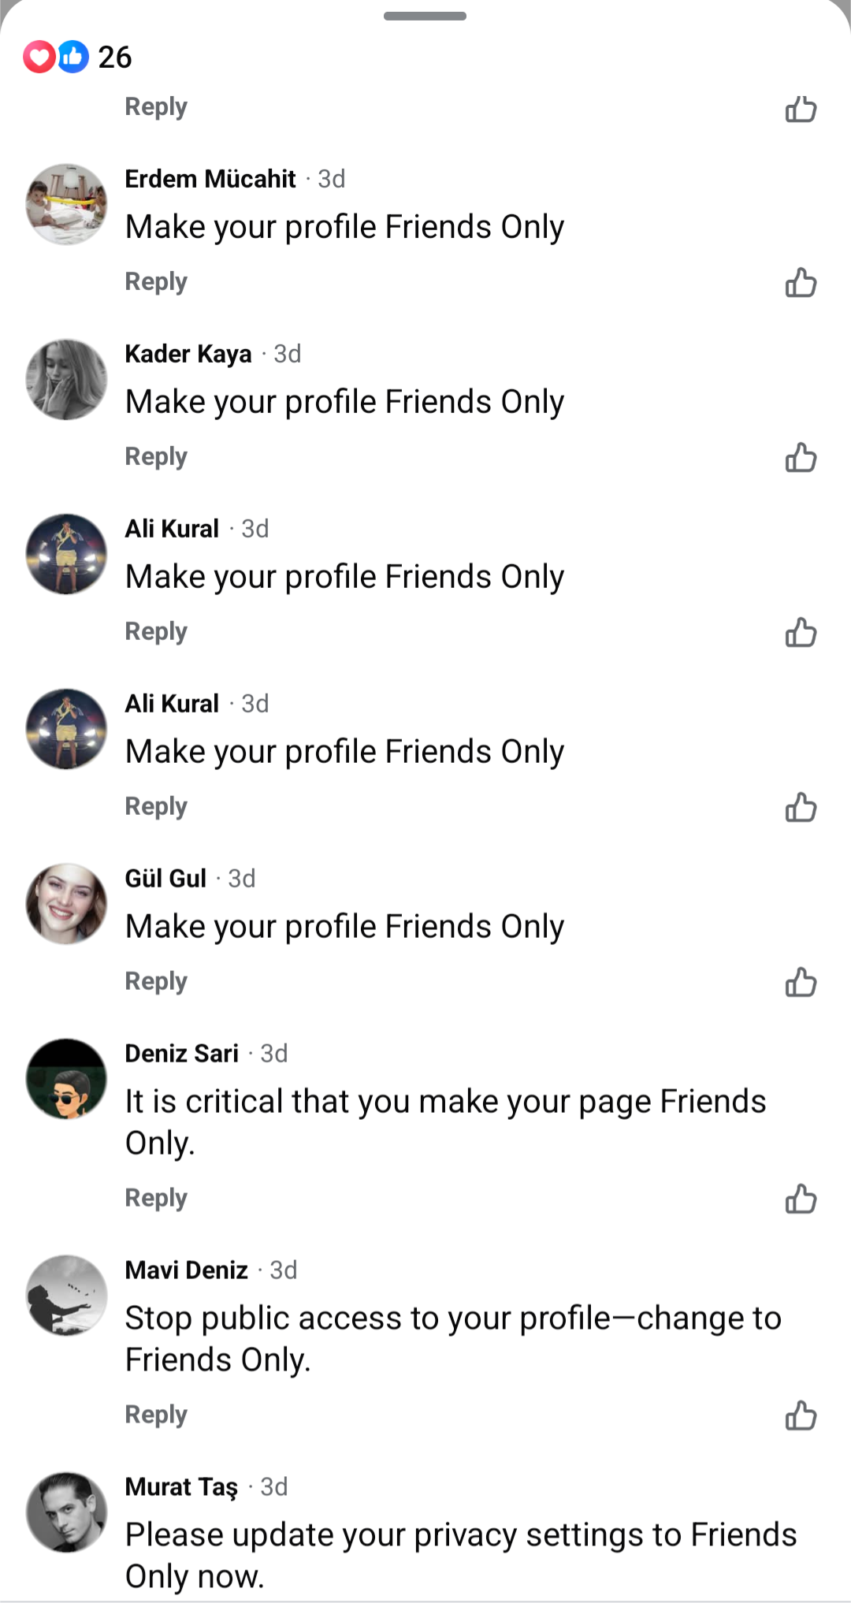This screenshot has height=1603, width=851.
Task: View the 26 reactions count
Action: point(114,57)
